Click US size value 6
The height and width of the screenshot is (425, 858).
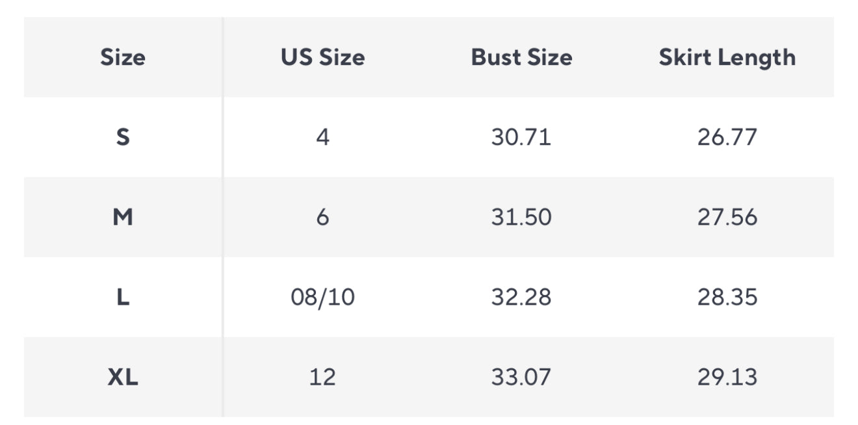tap(322, 217)
